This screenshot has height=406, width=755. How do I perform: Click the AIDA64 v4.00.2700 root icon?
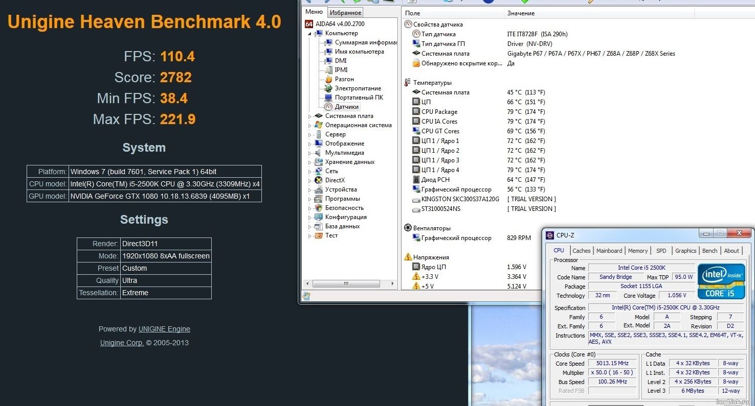308,24
